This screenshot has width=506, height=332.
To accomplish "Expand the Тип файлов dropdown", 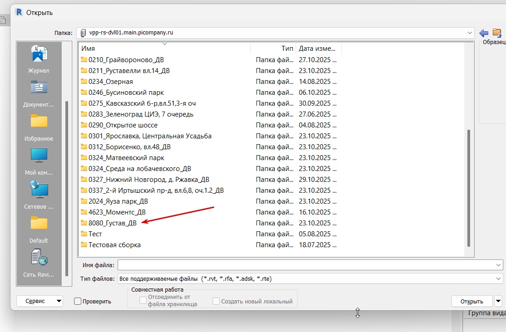I will click(x=499, y=278).
